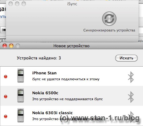Select the Nokia 6303i classic device name
This screenshot has width=143, height=126.
pyautogui.click(x=52, y=113)
